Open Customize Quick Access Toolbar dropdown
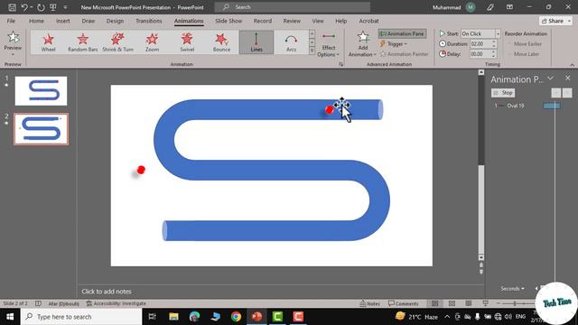Image resolution: width=578 pixels, height=325 pixels. tap(66, 7)
